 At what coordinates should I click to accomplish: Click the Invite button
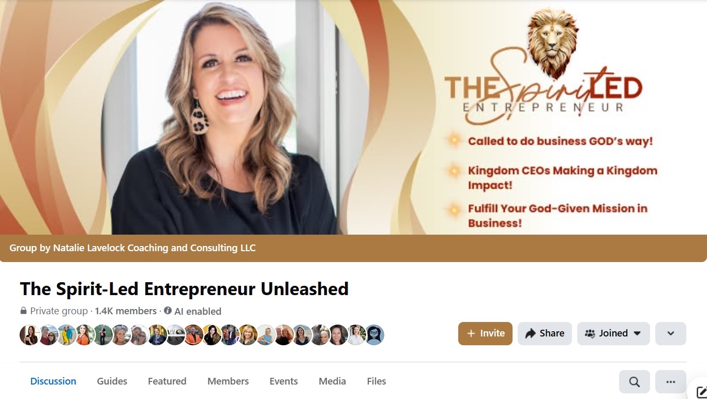(485, 333)
